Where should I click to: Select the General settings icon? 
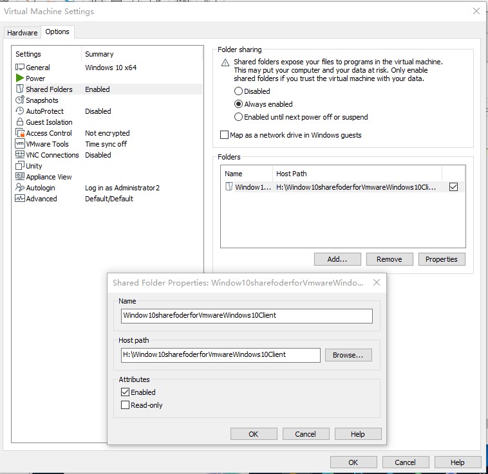pos(20,68)
